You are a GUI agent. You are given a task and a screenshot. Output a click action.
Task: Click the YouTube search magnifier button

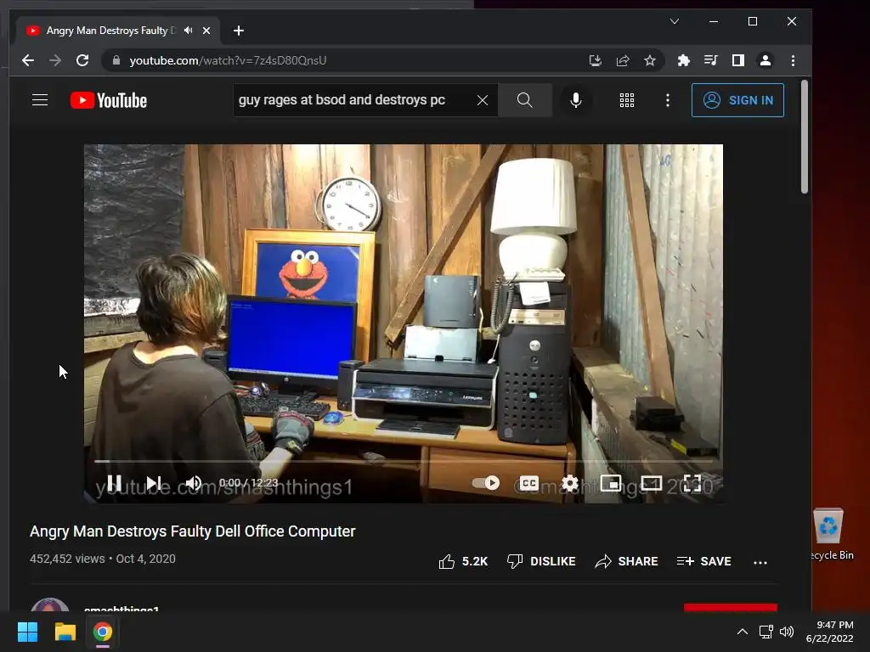point(525,100)
